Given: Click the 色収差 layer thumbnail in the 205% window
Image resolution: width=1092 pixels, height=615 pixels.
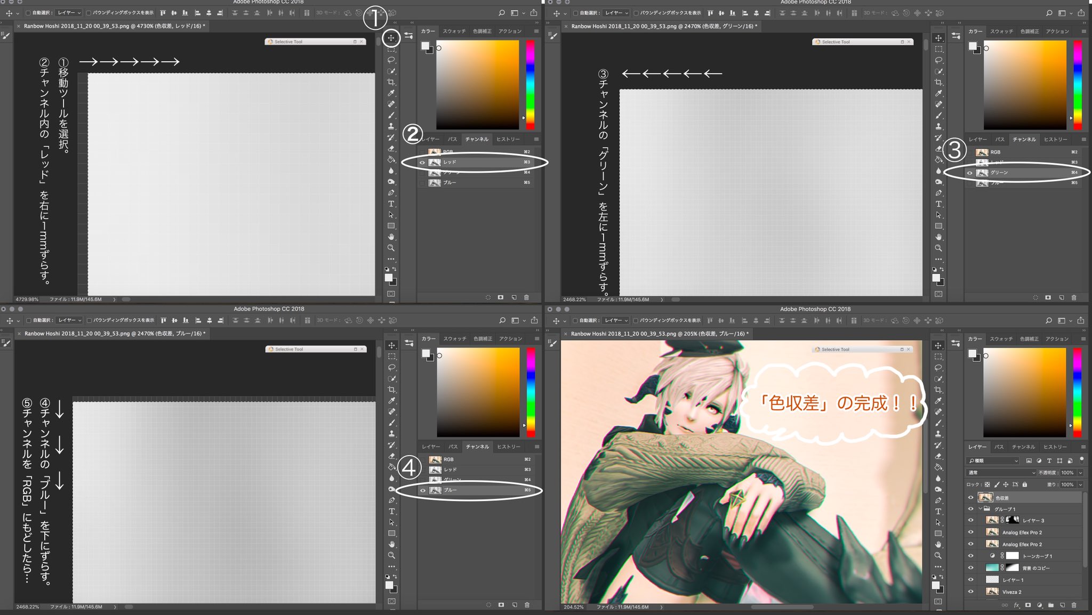Looking at the screenshot, I should point(986,498).
